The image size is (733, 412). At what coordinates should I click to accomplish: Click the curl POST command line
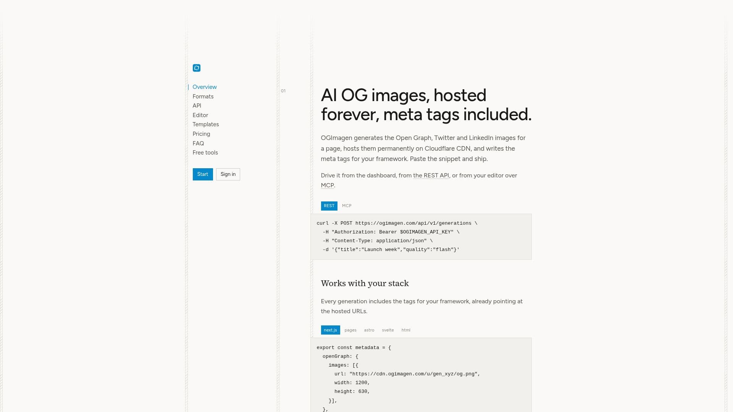tap(397, 223)
